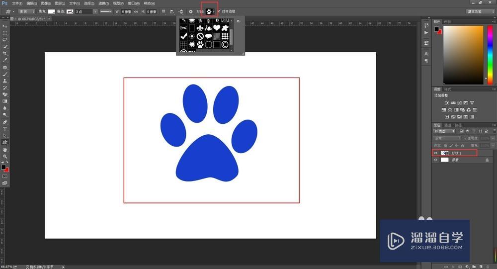
Task: Select the Clone Stamp tool
Action: [x=5, y=81]
